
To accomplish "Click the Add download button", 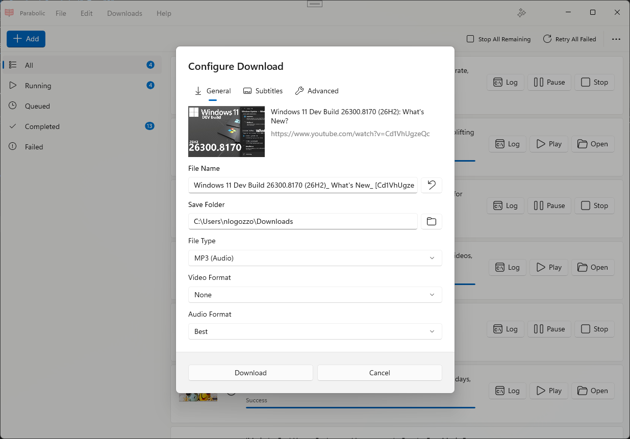I will [x=26, y=39].
